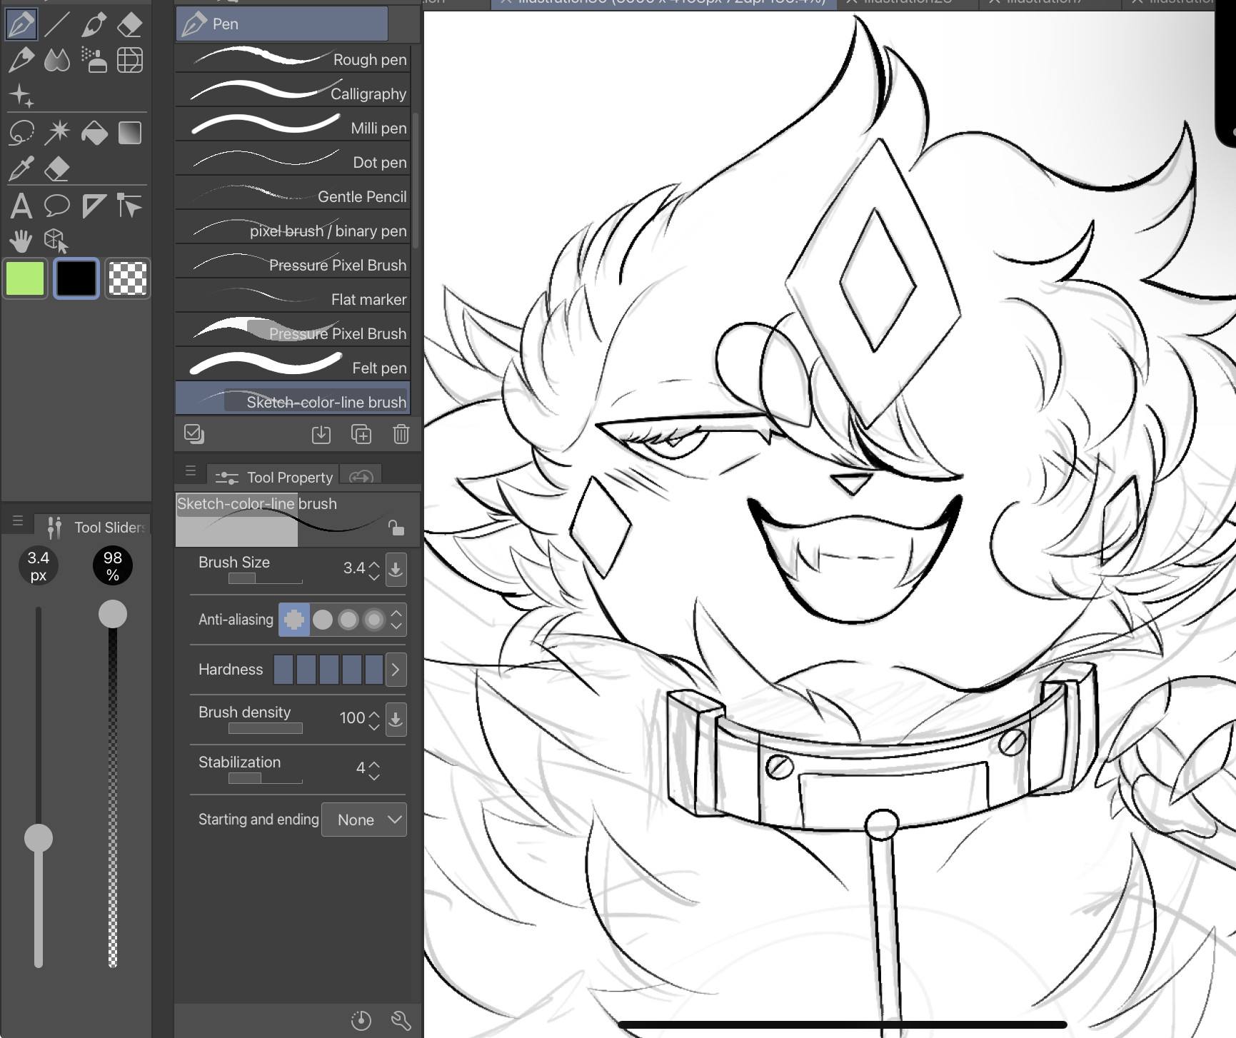Select the black sub color swatch
The height and width of the screenshot is (1038, 1236).
click(76, 278)
